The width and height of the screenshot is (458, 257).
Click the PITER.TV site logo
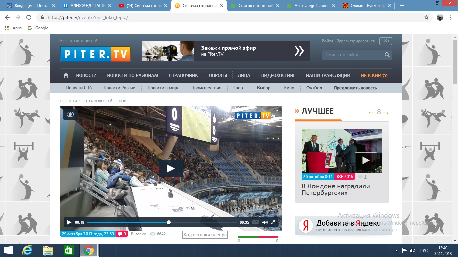pyautogui.click(x=96, y=54)
